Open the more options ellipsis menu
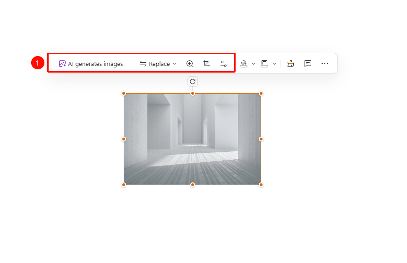 click(325, 64)
